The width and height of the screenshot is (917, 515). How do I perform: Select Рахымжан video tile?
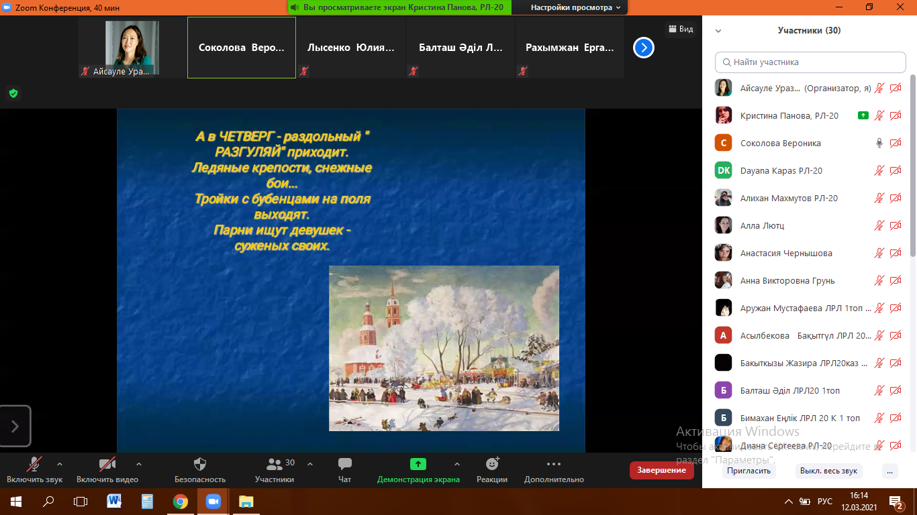(x=570, y=48)
